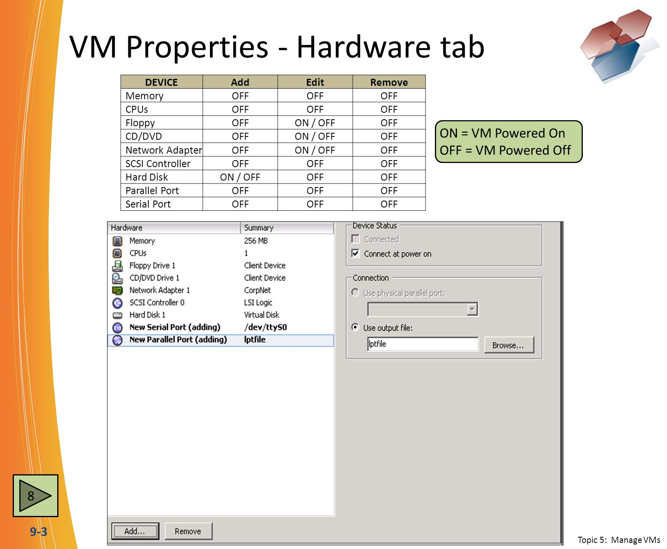Click the Add... button
This screenshot has height=549, width=667.
[x=135, y=531]
